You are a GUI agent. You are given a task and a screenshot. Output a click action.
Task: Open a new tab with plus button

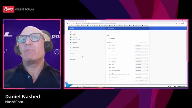101,21
